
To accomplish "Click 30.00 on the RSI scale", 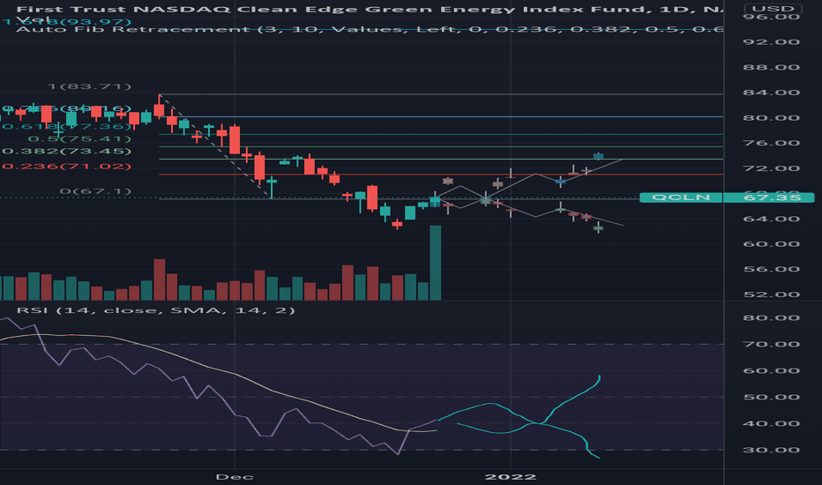I will tap(771, 451).
